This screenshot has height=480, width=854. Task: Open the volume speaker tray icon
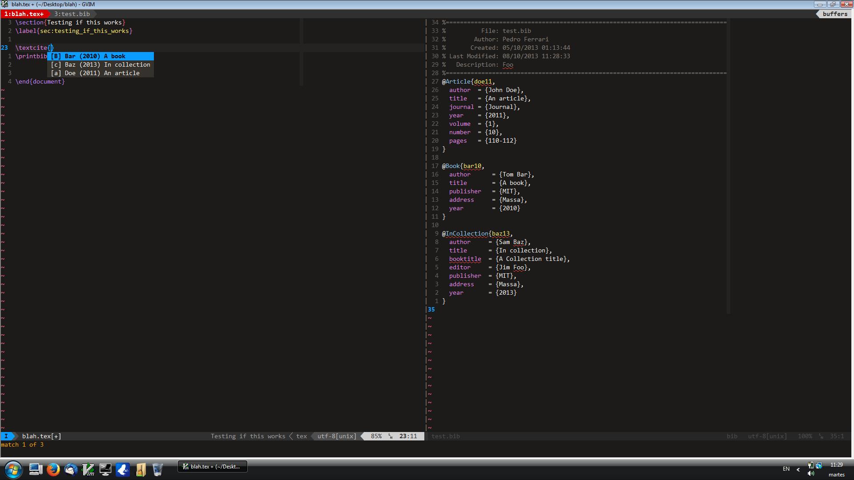point(810,474)
